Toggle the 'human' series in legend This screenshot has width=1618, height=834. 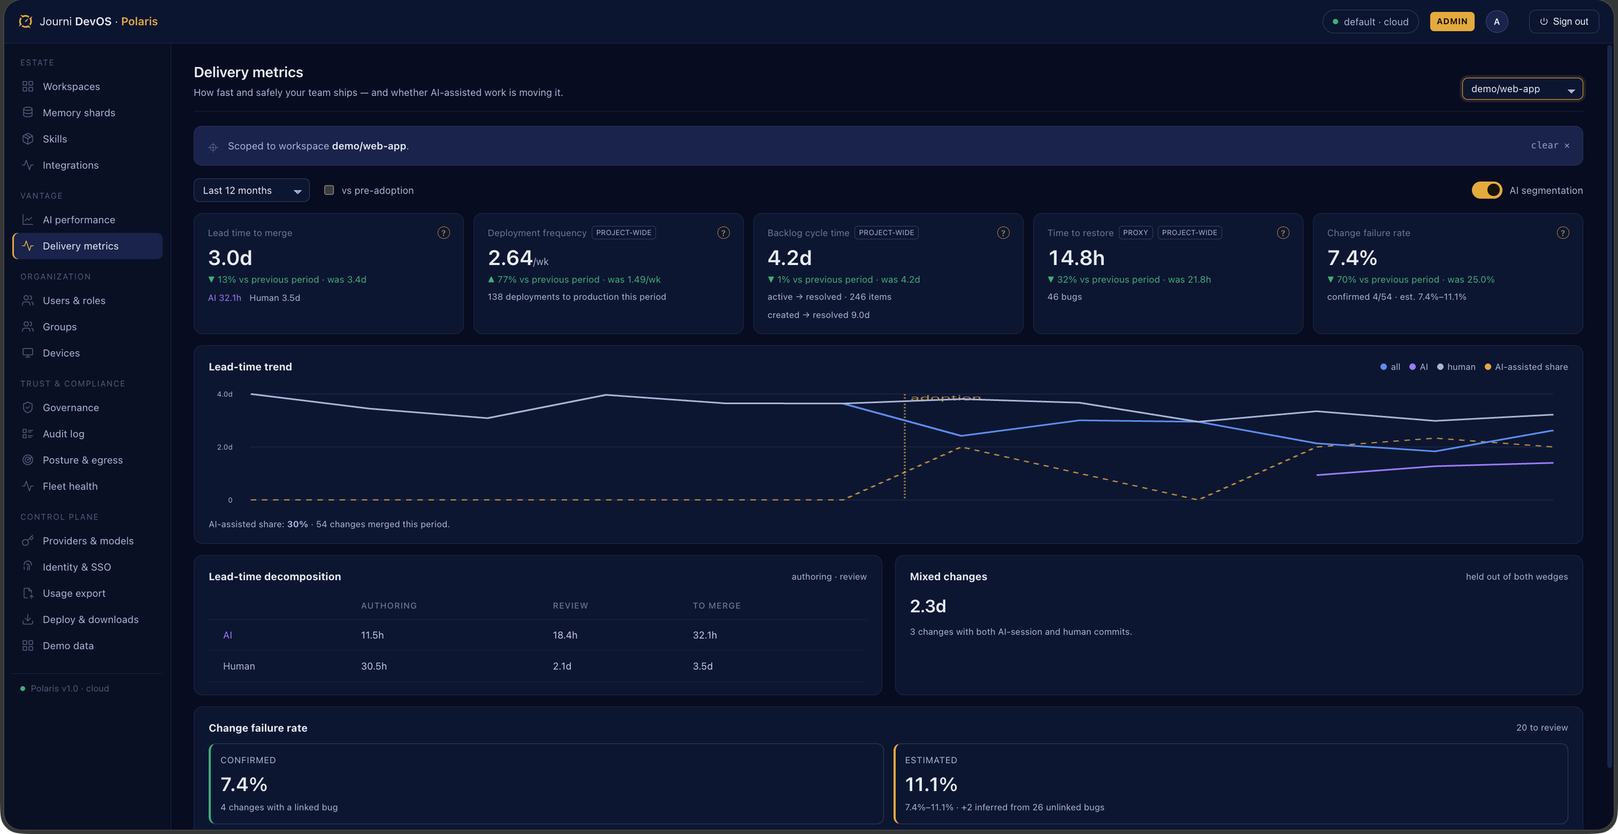click(x=1456, y=367)
